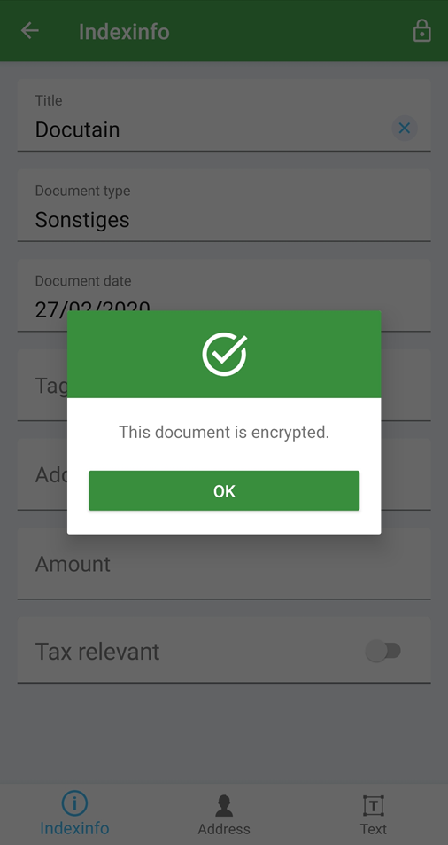
Task: Tap the Amount input field
Action: tap(224, 564)
